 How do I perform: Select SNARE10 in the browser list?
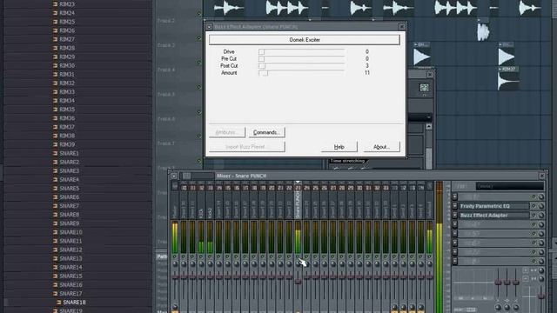click(x=70, y=232)
